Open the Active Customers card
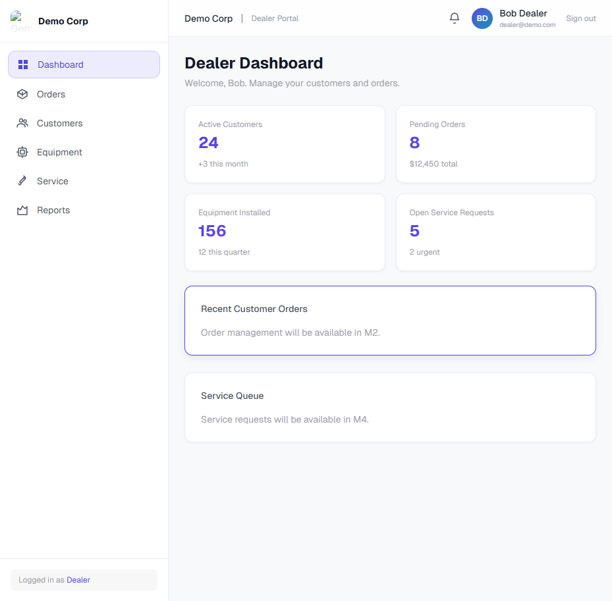612x601 pixels. click(x=285, y=144)
